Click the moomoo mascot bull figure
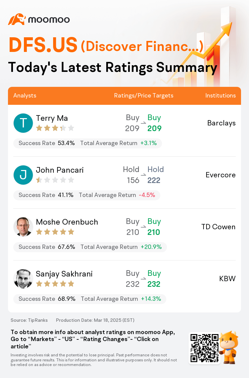Viewport: 249px width, 378px height. coord(229,347)
